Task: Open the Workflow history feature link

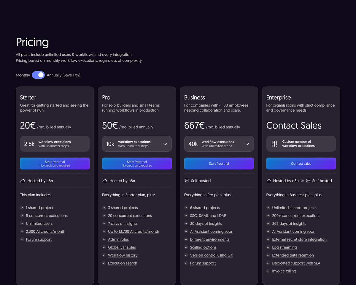Action: [123, 255]
